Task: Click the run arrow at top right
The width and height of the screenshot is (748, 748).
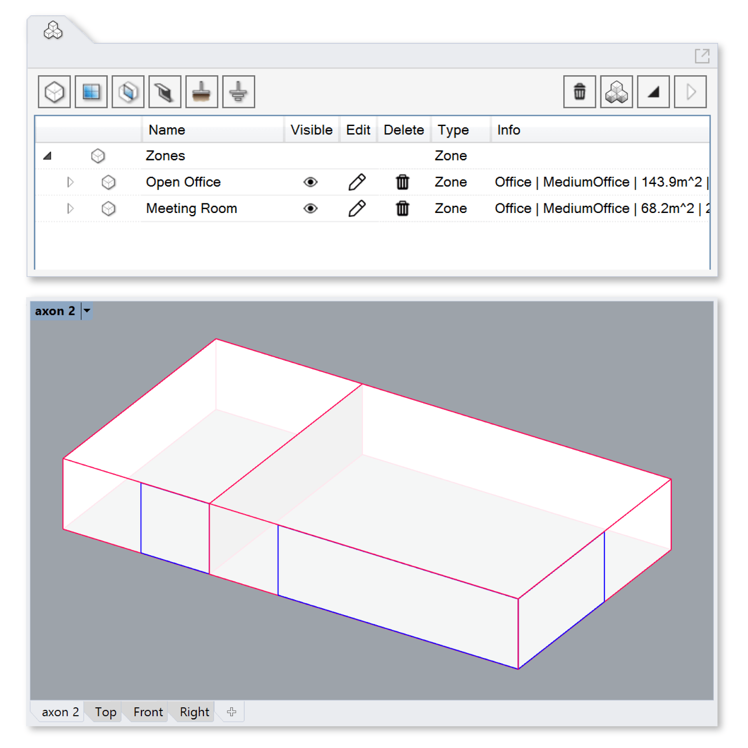Action: [x=690, y=92]
